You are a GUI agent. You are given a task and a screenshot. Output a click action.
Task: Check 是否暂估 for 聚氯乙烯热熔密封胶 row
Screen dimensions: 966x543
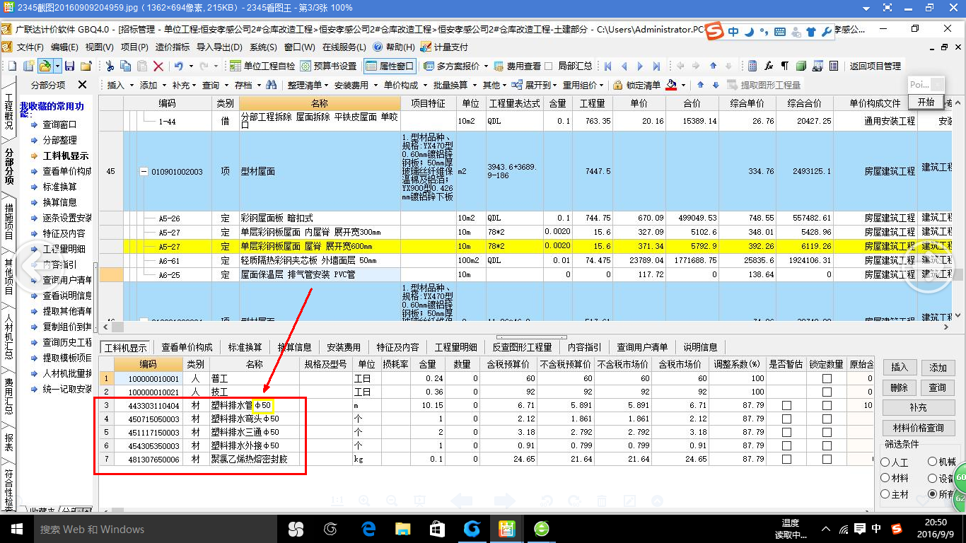tap(786, 460)
